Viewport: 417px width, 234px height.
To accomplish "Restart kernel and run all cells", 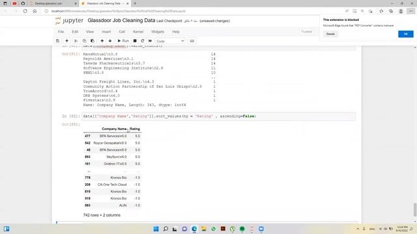I will 151,41.
